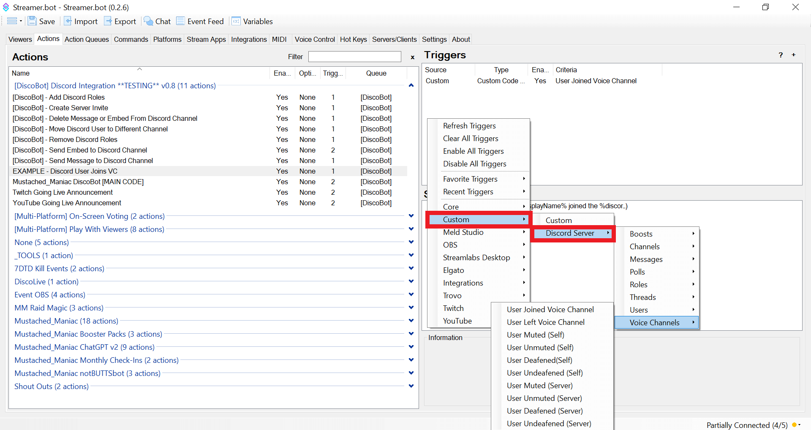
Task: Open the Recent Triggers submenu
Action: tap(478, 192)
